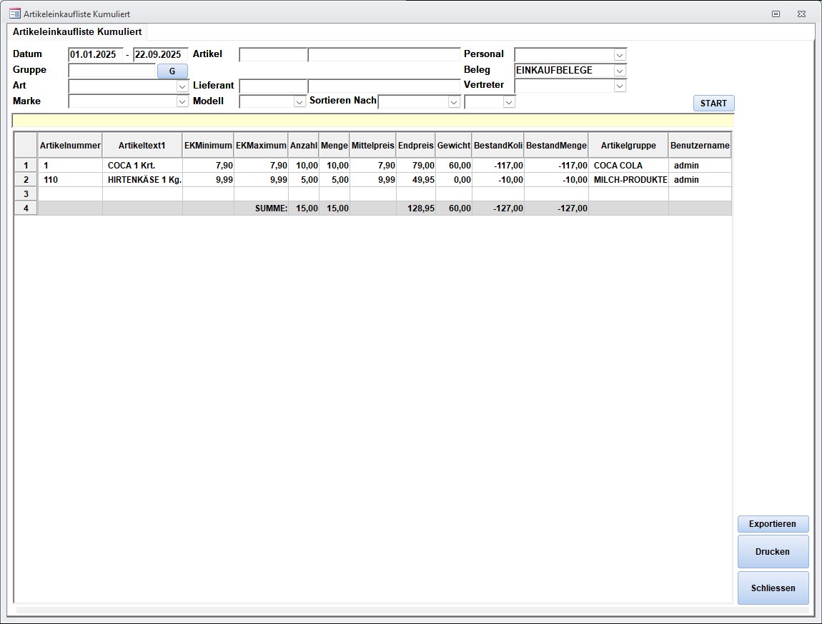The height and width of the screenshot is (624, 822).
Task: Click the window icon in title bar
Action: click(14, 14)
